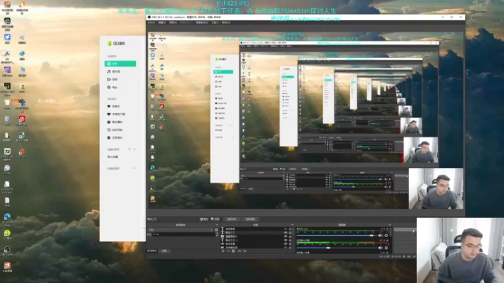Image resolution: width=504 pixels, height=283 pixels.
Task: Mute the second audio mixer channel speaker icon
Action: (381, 248)
